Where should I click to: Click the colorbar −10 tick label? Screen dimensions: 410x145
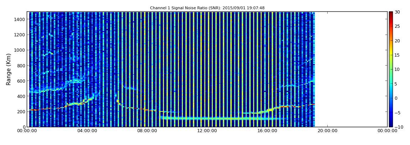398,127
